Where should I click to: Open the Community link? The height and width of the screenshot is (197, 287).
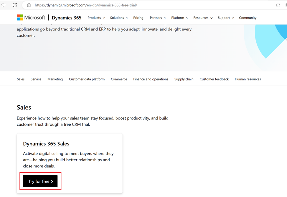tap(248, 18)
